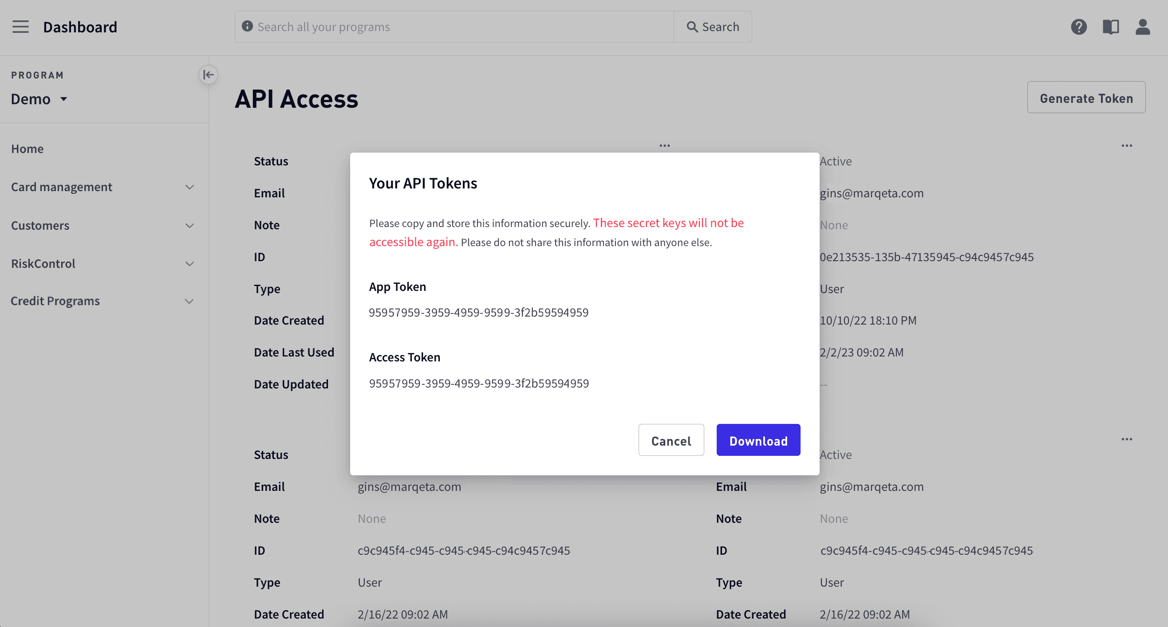Click the Dashboard heading
The height and width of the screenshot is (627, 1168).
80,27
